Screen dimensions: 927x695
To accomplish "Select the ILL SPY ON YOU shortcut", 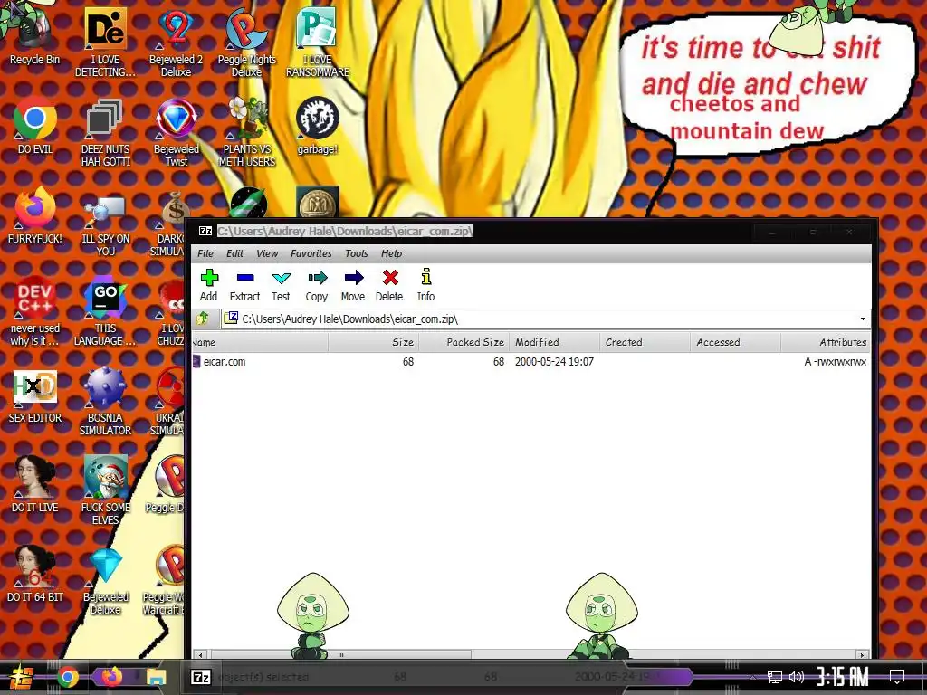I will tap(105, 224).
